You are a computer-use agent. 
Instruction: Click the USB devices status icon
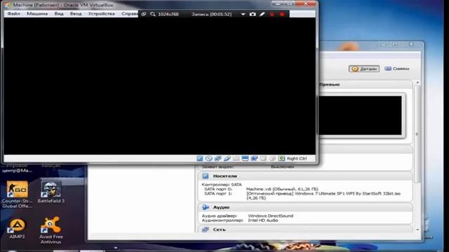click(227, 158)
